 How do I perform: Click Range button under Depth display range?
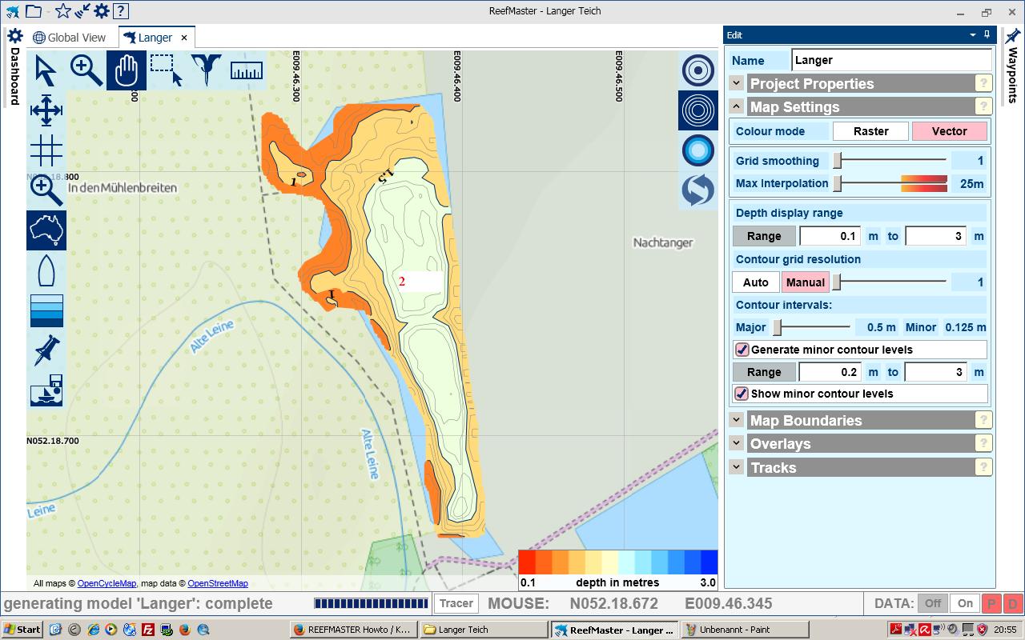pos(764,236)
